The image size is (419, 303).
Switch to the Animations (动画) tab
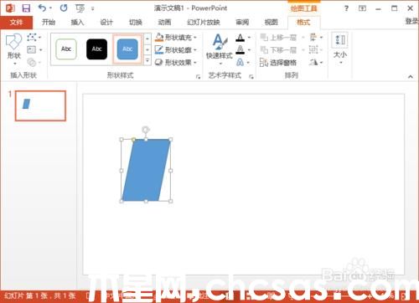[164, 22]
